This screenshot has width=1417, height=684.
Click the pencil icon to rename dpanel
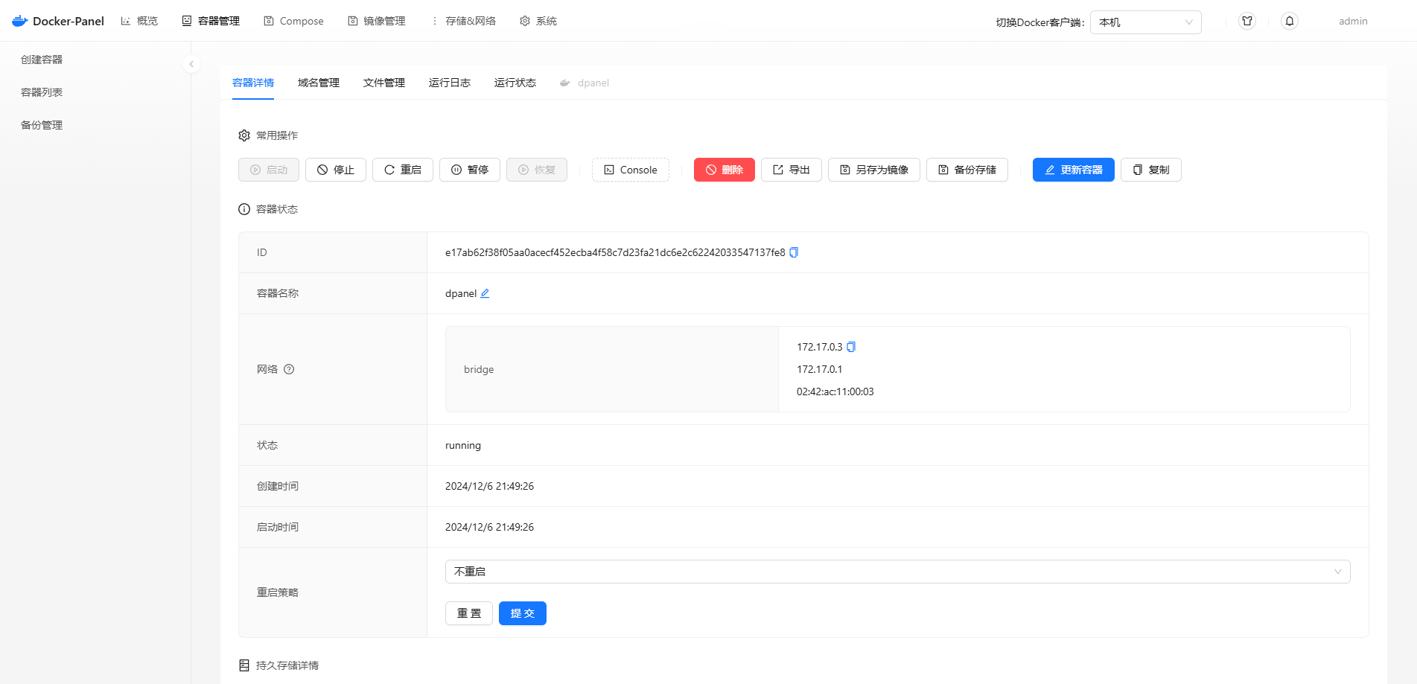point(485,293)
